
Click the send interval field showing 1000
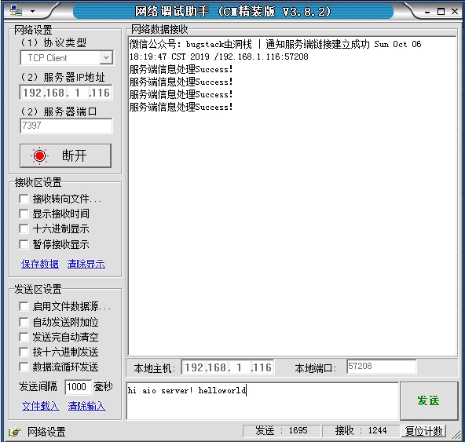(78, 387)
